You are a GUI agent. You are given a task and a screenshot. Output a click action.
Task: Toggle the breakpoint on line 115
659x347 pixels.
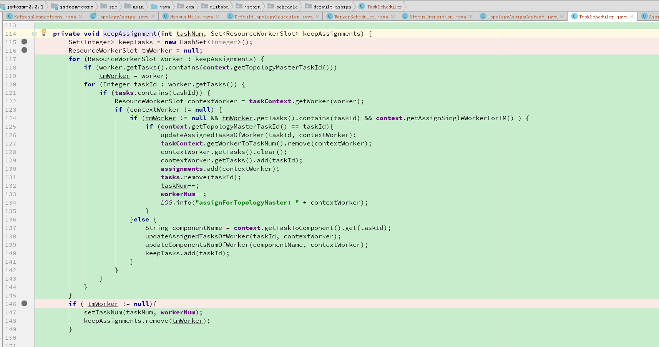(24, 41)
